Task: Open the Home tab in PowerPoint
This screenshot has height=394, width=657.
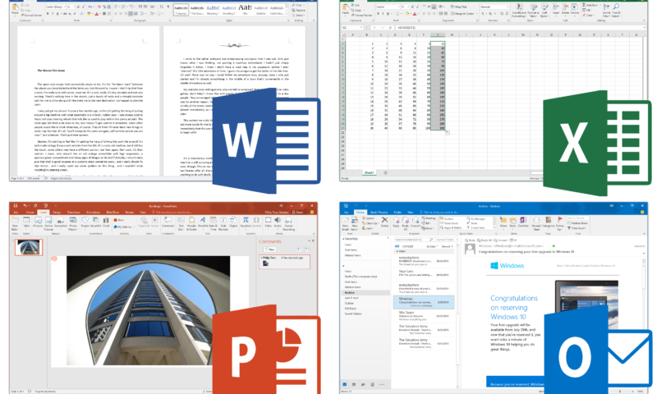Action: pos(30,213)
